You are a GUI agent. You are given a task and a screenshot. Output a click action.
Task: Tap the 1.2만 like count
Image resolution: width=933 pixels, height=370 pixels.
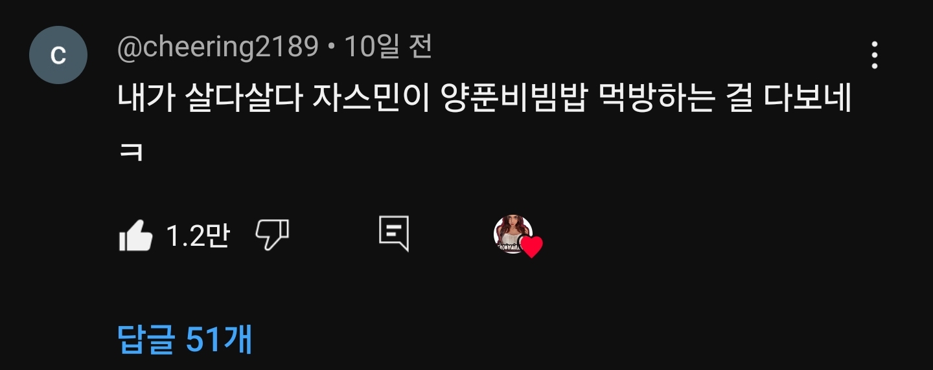pyautogui.click(x=198, y=235)
